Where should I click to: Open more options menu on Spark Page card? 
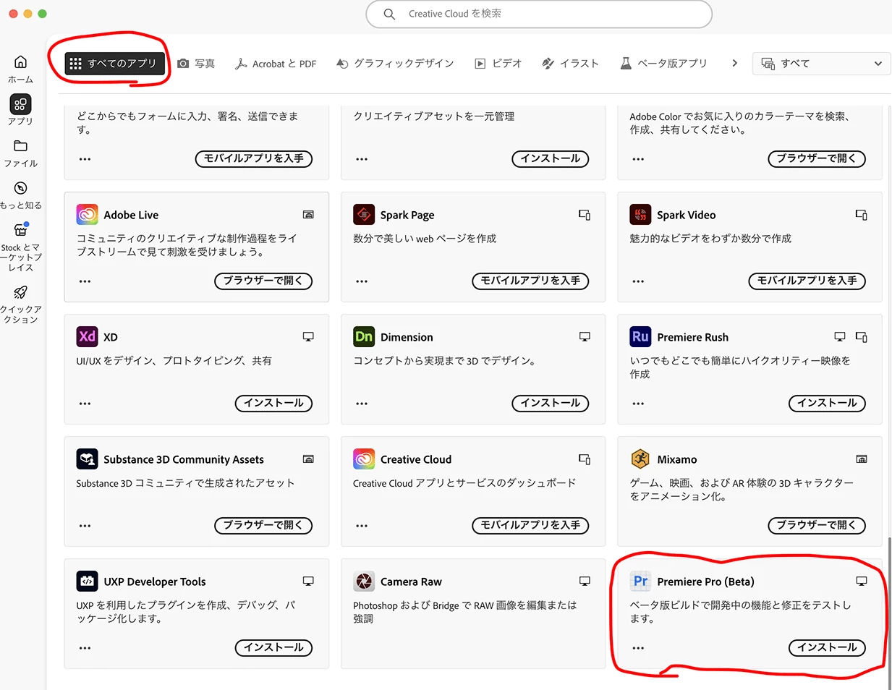click(362, 281)
